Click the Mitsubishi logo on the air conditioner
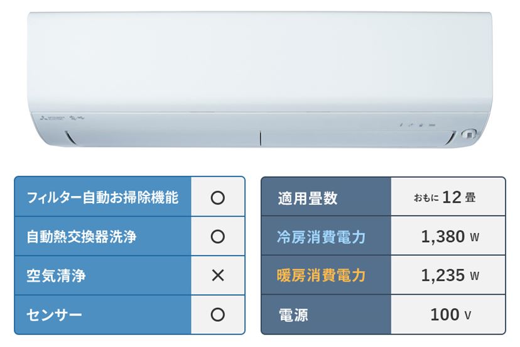This screenshot has width=520, height=347. click(52, 118)
